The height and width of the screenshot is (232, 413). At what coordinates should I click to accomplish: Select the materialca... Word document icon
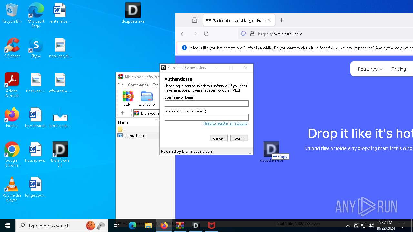click(60, 14)
